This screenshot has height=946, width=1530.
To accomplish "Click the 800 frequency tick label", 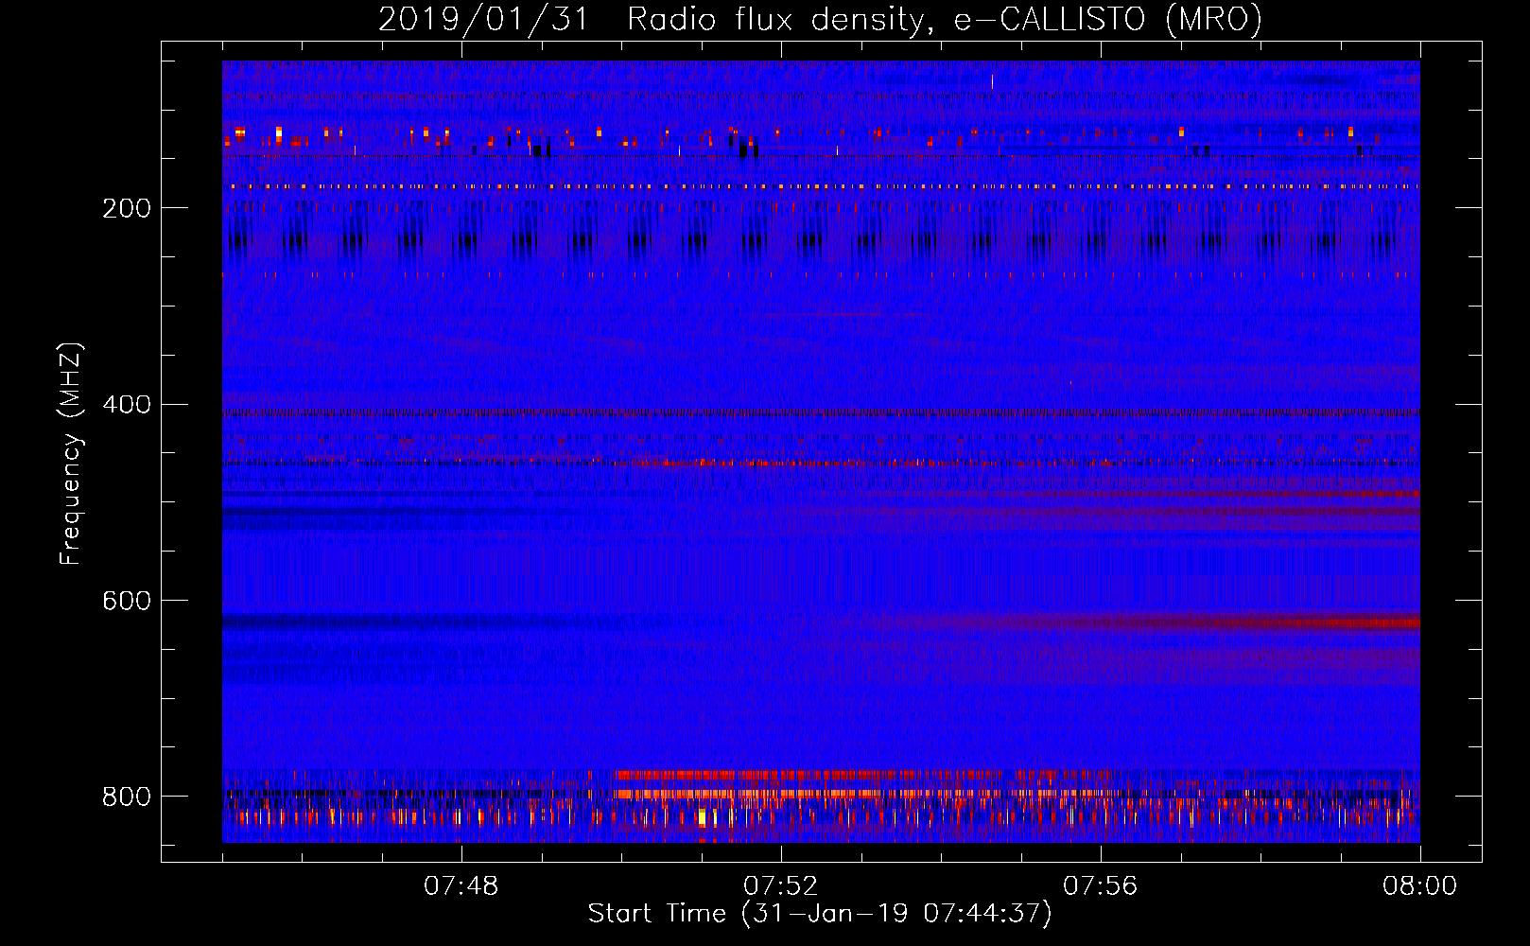I will pyautogui.click(x=127, y=797).
